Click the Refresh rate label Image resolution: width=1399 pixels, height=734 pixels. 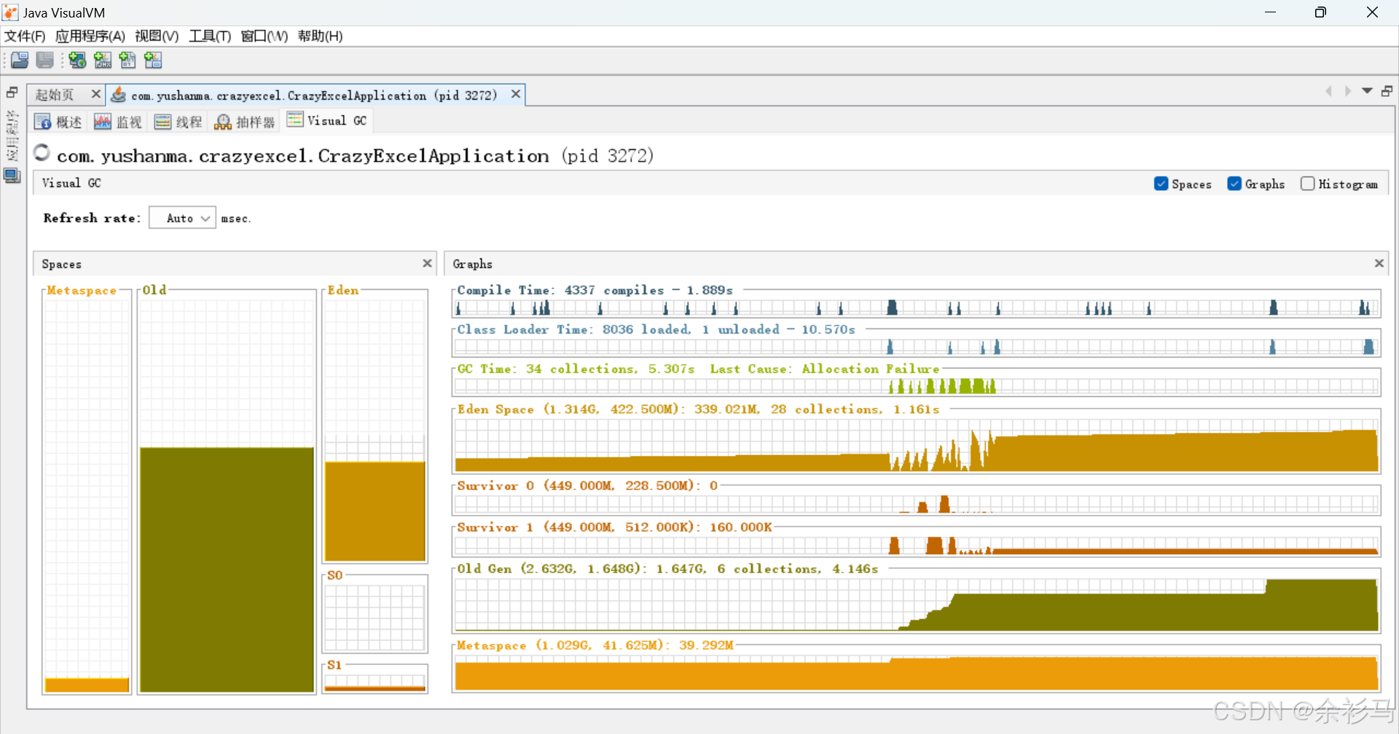pyautogui.click(x=92, y=218)
